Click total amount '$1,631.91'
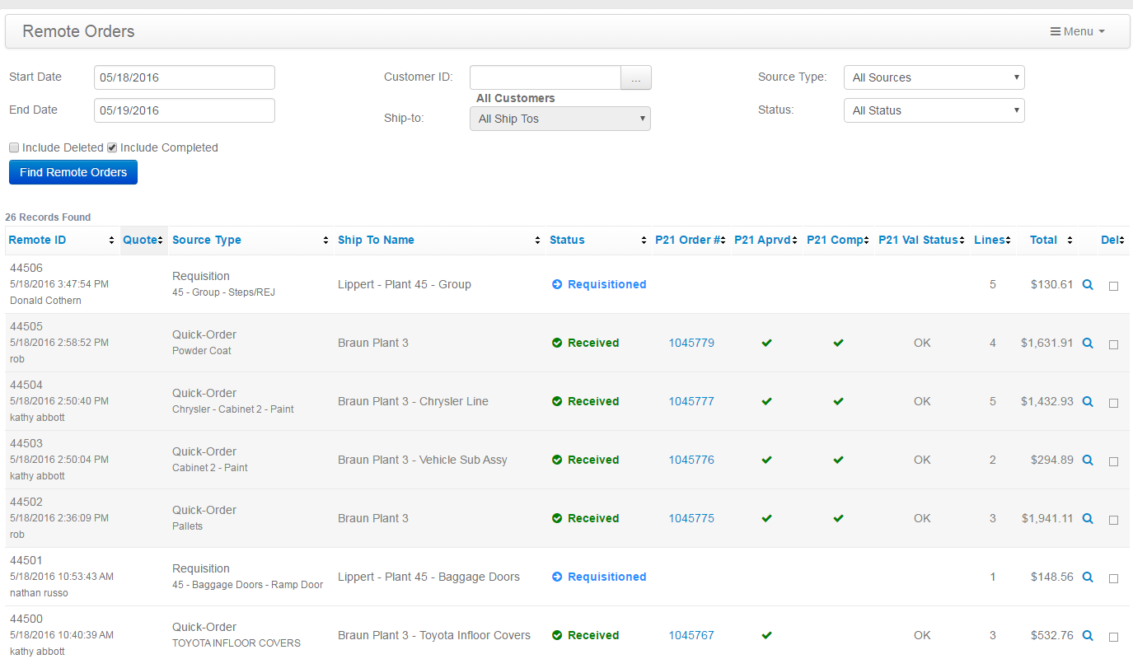Viewport: 1133px width, 659px height. point(1046,343)
